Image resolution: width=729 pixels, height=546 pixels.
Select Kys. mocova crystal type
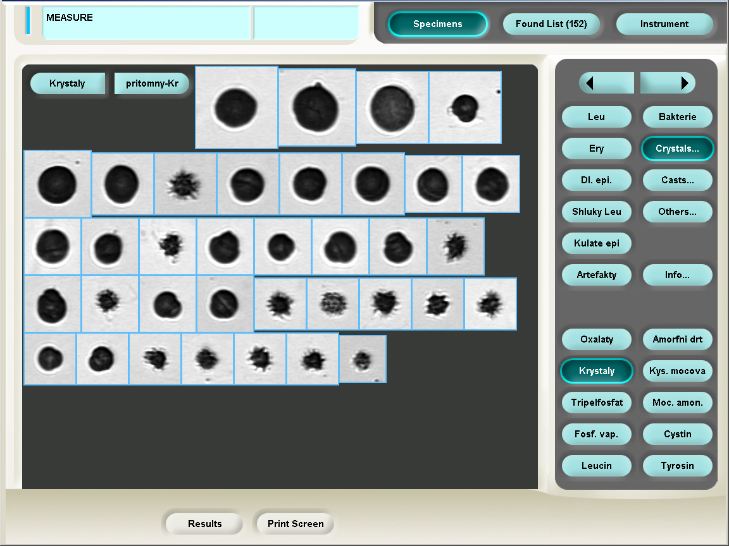tap(677, 371)
